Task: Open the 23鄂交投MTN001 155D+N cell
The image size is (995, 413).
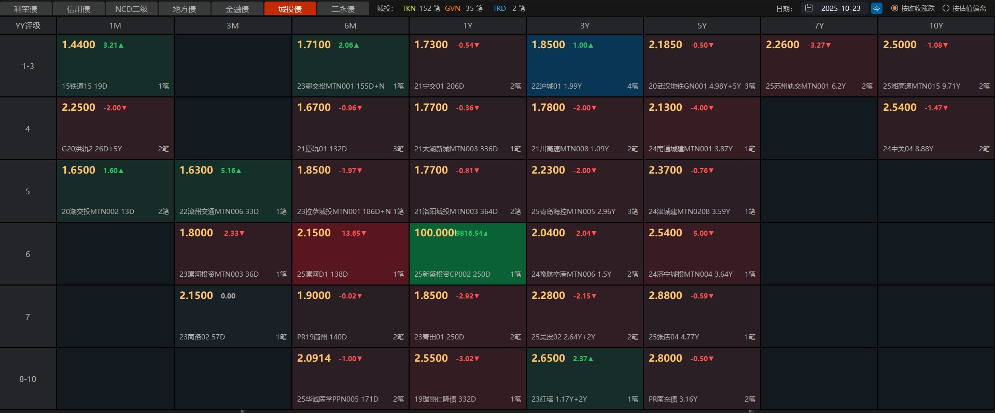Action: click(351, 66)
